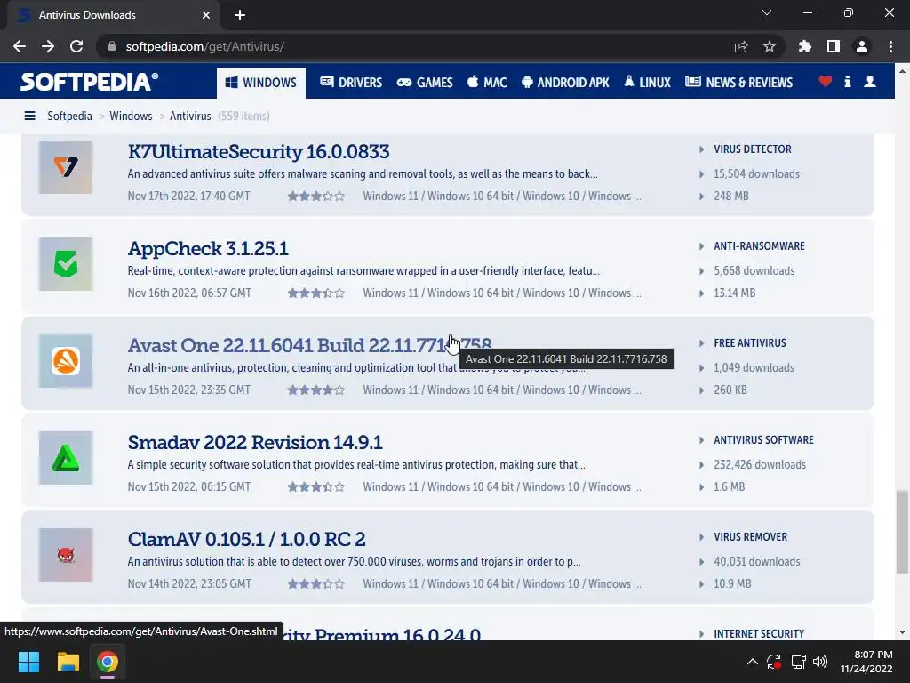
Task: Open File Explorer from the taskbar
Action: pos(68,662)
